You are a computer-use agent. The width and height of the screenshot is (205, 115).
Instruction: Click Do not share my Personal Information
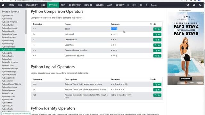[16, 113]
